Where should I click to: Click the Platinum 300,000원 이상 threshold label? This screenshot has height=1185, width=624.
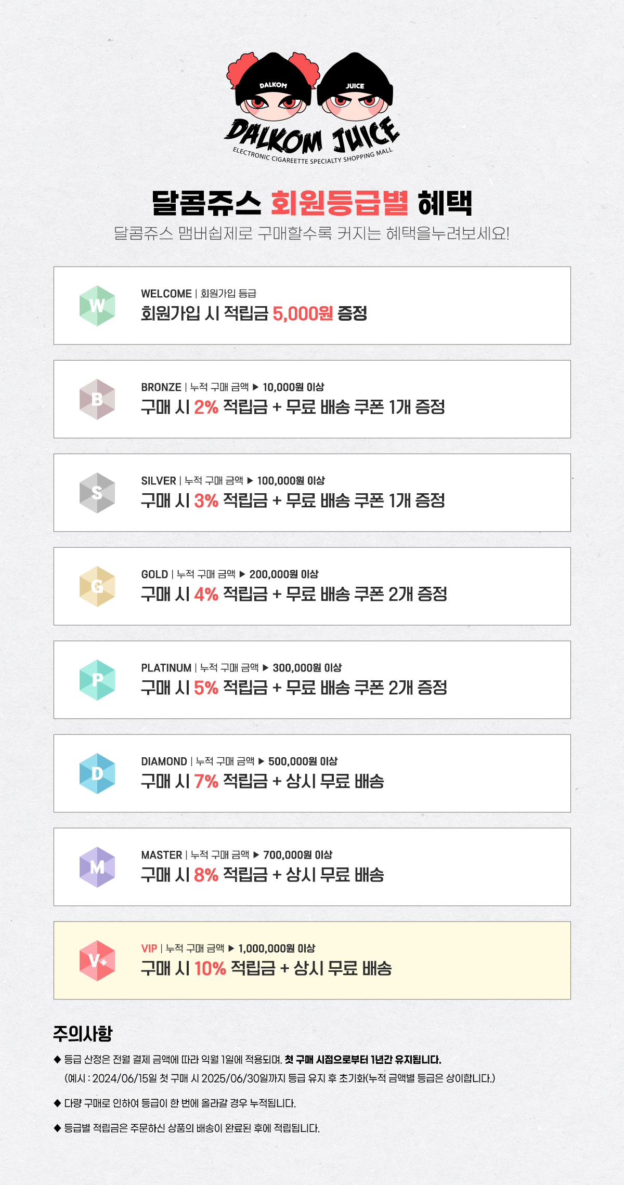pos(307,668)
